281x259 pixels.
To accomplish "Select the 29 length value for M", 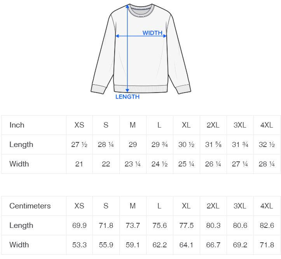I will tap(133, 145).
